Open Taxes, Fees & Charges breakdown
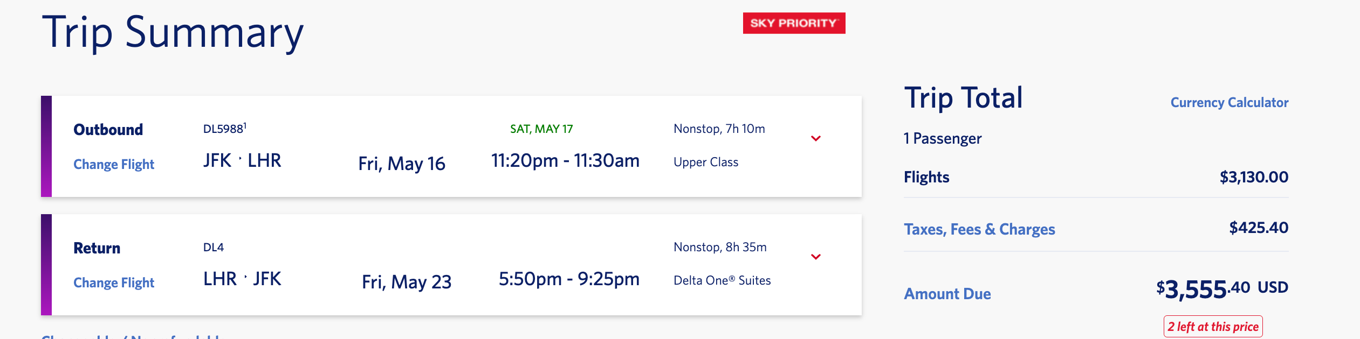The image size is (1360, 339). [979, 229]
